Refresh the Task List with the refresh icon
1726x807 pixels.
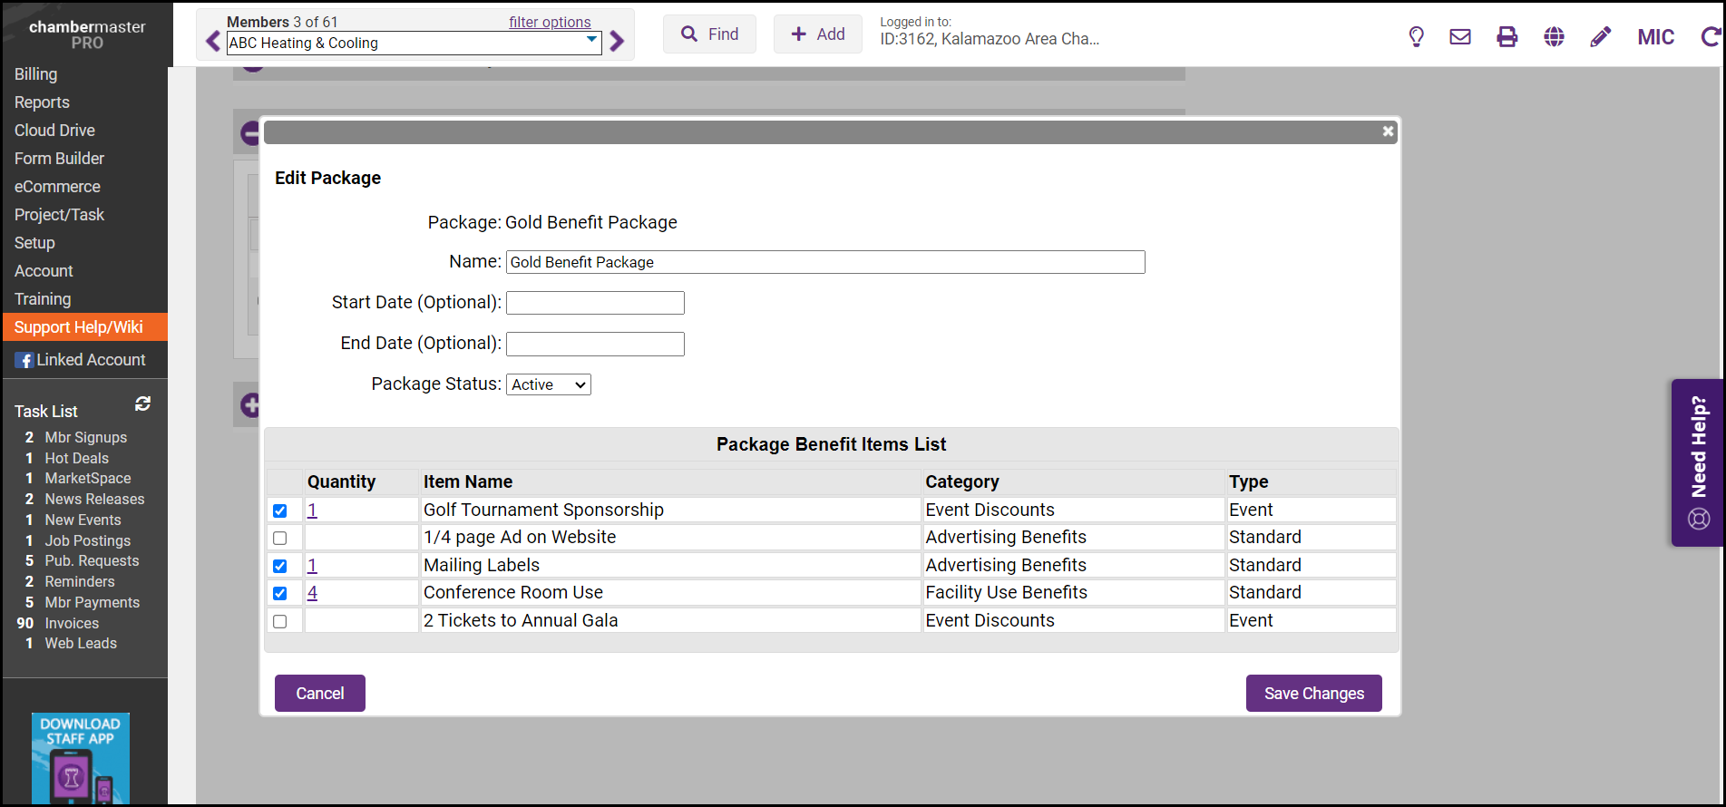point(142,404)
